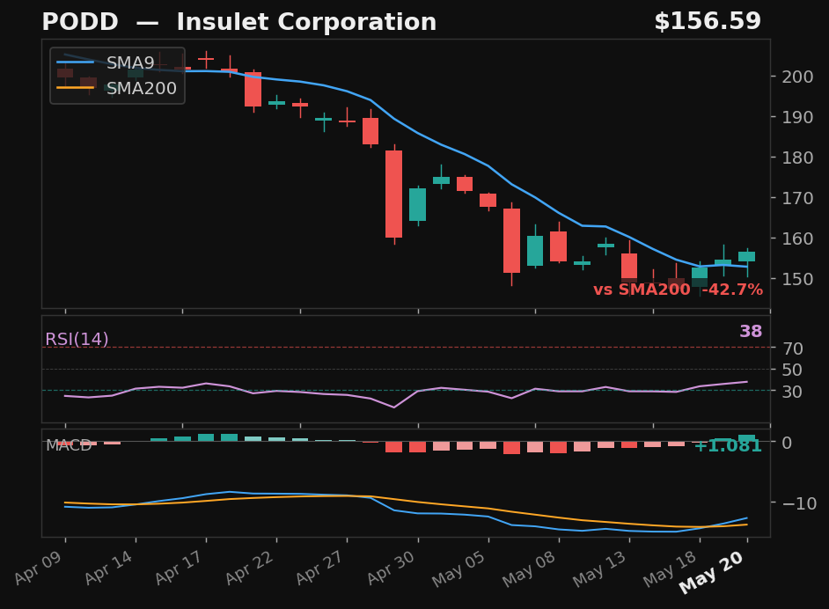Click the May 08 date label
This screenshot has height=609, width=829.
530,569
